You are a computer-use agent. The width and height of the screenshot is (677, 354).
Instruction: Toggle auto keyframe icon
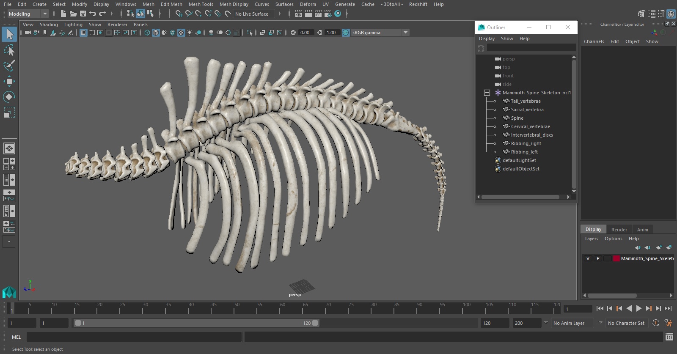656,323
